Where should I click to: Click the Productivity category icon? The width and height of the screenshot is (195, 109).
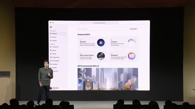coord(51,47)
